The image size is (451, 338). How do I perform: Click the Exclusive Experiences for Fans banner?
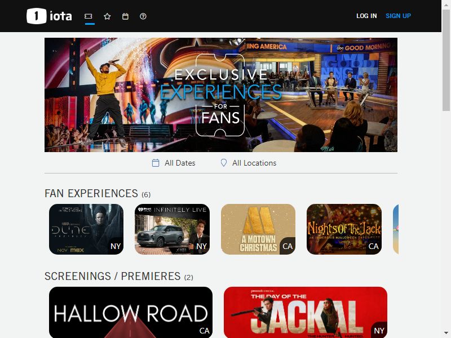click(221, 95)
